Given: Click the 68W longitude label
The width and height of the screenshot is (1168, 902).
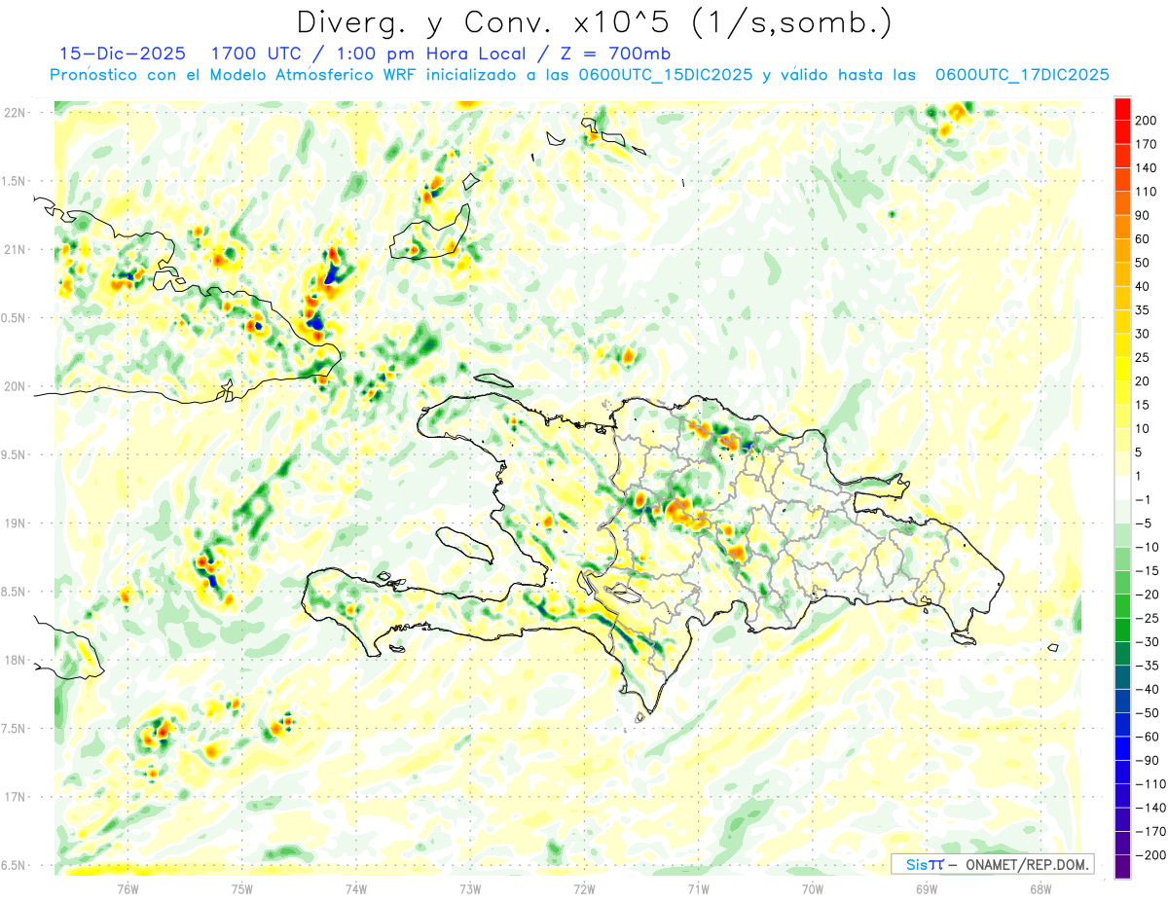Looking at the screenshot, I should pos(1040,889).
